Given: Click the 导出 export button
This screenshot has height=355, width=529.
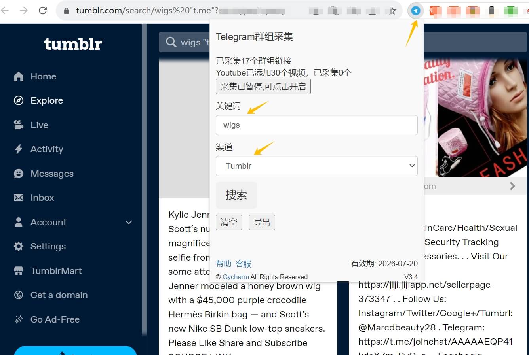Looking at the screenshot, I should 262,222.
